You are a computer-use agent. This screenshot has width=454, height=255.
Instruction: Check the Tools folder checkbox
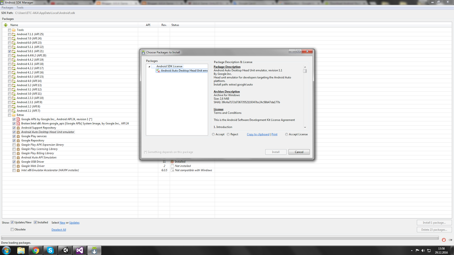click(x=10, y=30)
